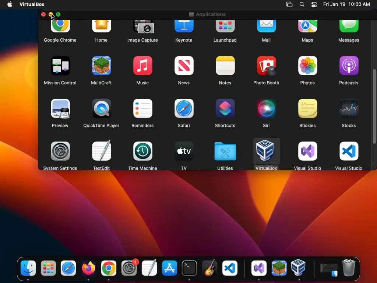
Task: Open the Home app in Applications
Action: tap(101, 26)
